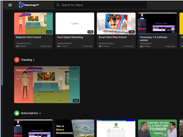Viewport: 183px width, 137px height.
Task: Click the 1:08 duration badge
Action: (90, 32)
